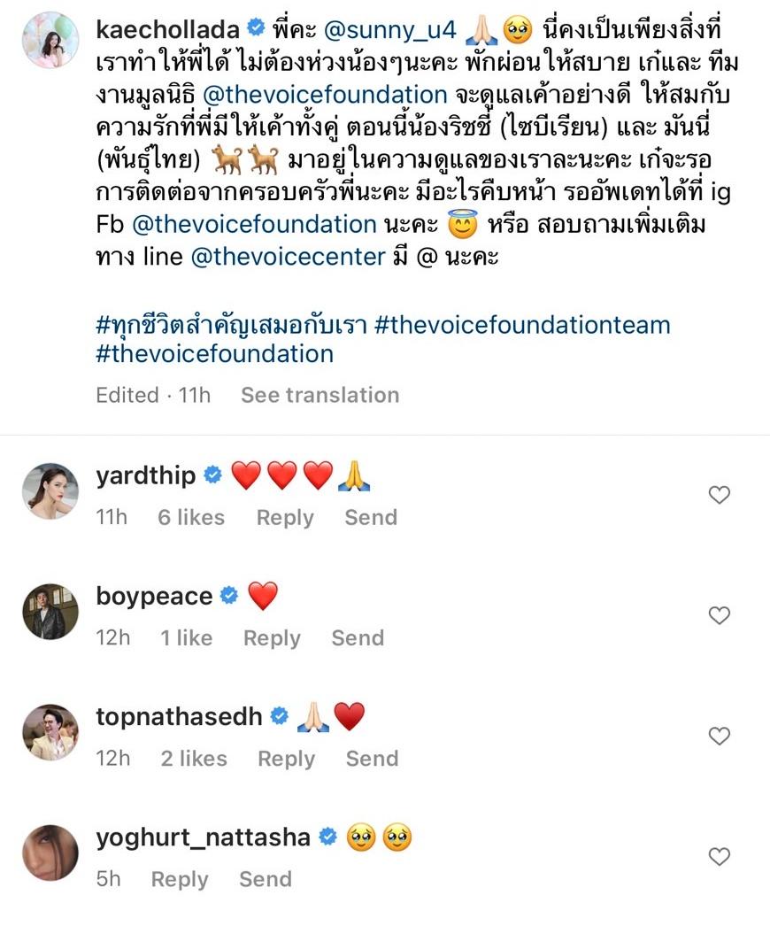The width and height of the screenshot is (770, 926).
Task: View 6 likes on yardthip's comment
Action: point(191,518)
